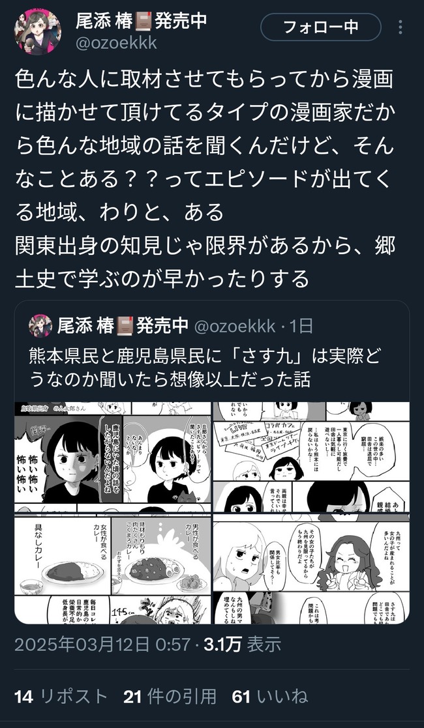
Task: Open 尾添 椿 profile avatar at top
Action: pyautogui.click(x=38, y=31)
